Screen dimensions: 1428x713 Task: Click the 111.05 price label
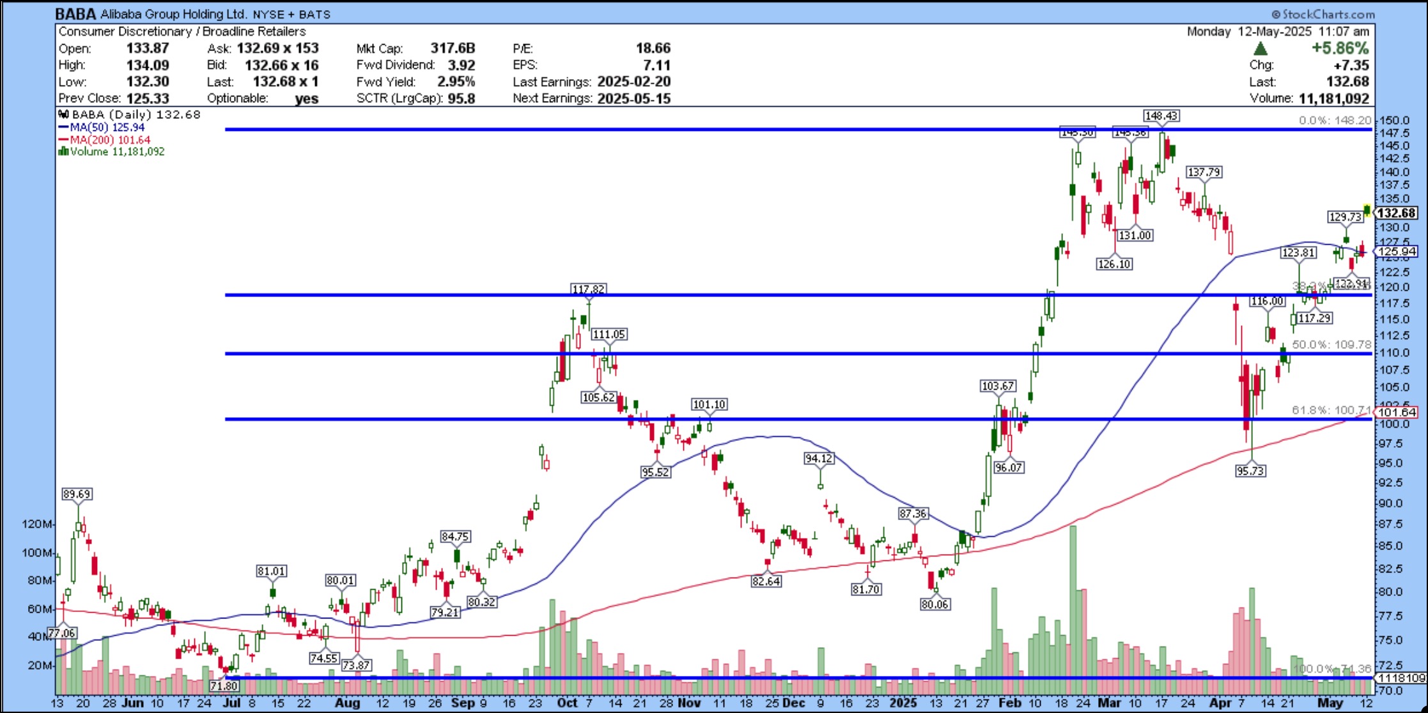point(609,333)
